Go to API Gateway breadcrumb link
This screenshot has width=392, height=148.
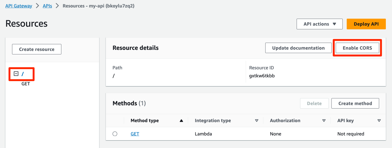pyautogui.click(x=19, y=6)
